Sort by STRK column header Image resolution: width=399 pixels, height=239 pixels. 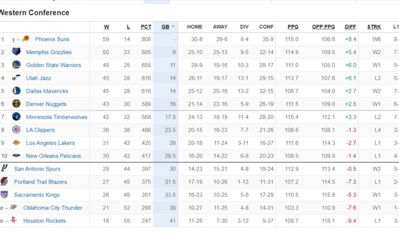pos(374,27)
